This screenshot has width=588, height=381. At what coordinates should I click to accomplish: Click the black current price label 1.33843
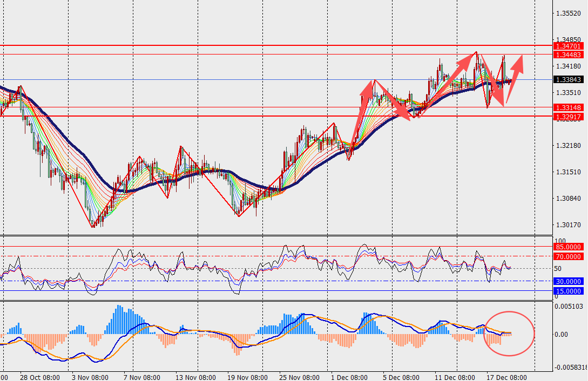(569, 80)
